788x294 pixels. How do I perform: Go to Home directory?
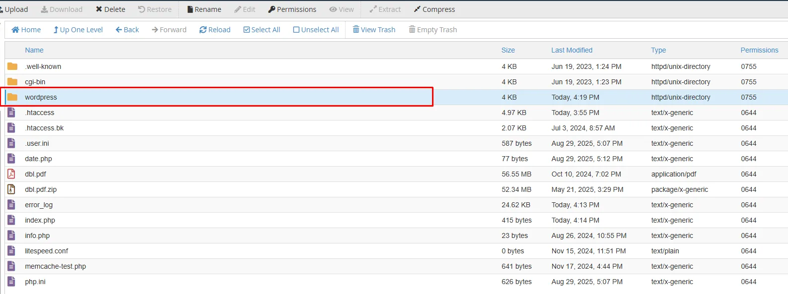[x=26, y=30]
